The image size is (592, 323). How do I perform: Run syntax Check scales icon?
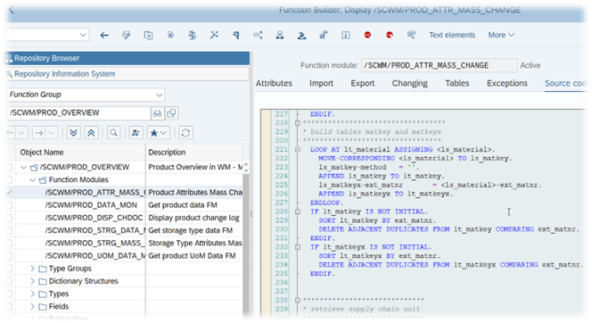coord(193,35)
